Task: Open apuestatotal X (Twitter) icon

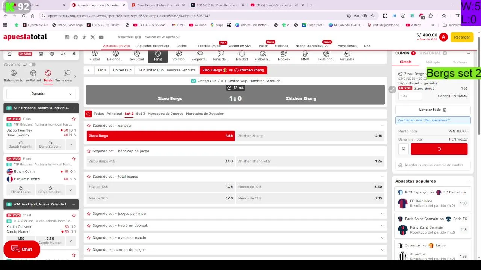Action: tap(93, 37)
